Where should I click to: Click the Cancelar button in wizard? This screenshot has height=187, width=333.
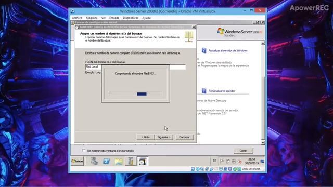click(x=184, y=137)
